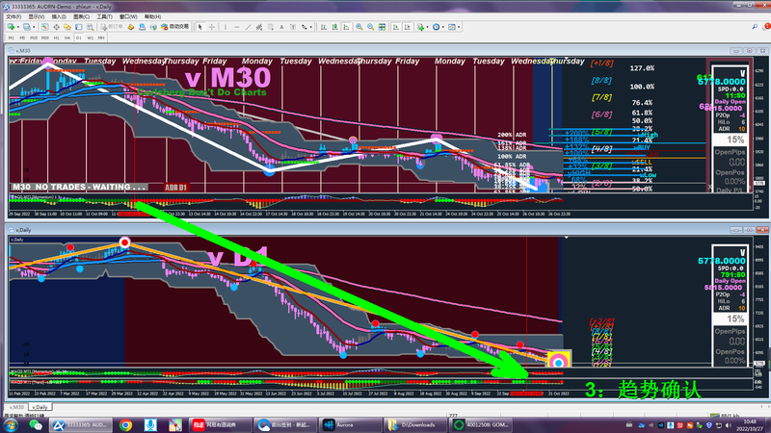This screenshot has width=771, height=433.
Task: Click the Zoom Out magnifier icon
Action: (371, 27)
